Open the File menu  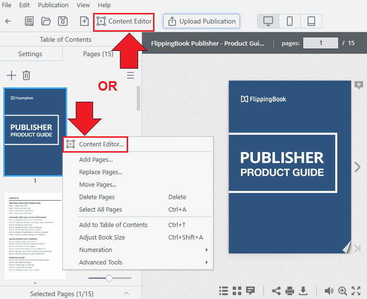[x=6, y=5]
